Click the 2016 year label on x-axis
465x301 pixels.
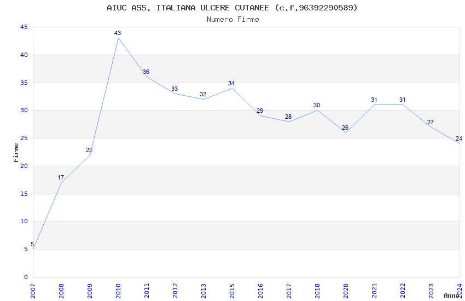260,291
